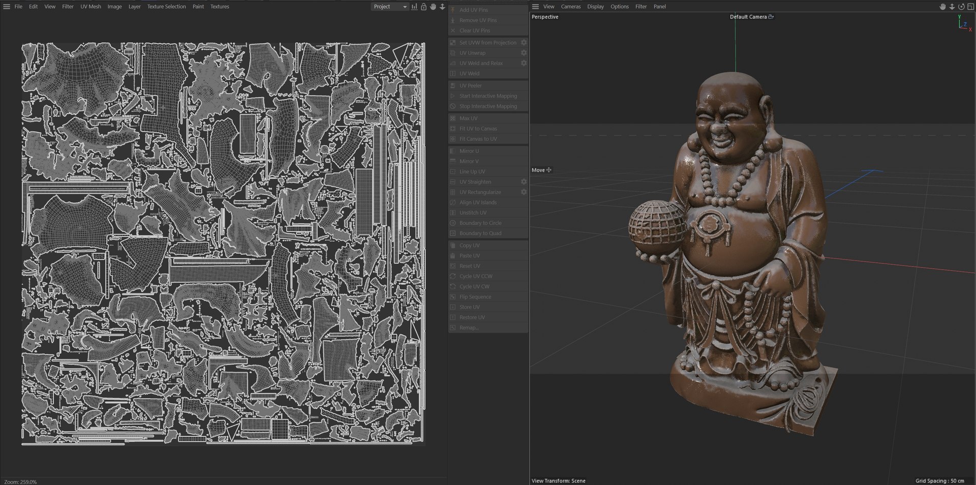Screen dimensions: 976x485
Task: Click the UV editor lock icon
Action: [x=423, y=7]
